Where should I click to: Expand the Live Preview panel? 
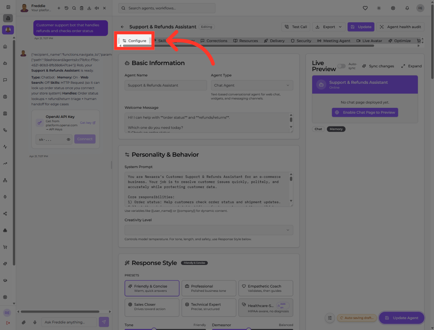point(411,66)
